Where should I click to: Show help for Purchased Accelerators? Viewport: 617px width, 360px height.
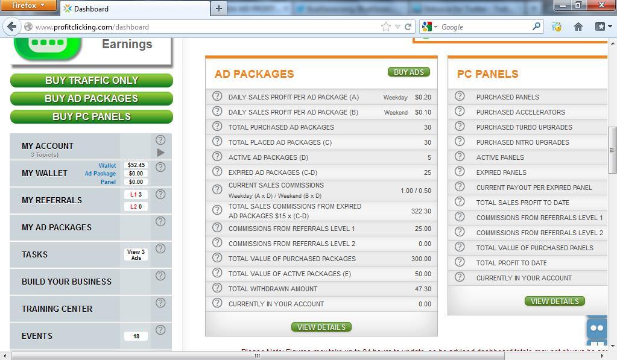(460, 112)
